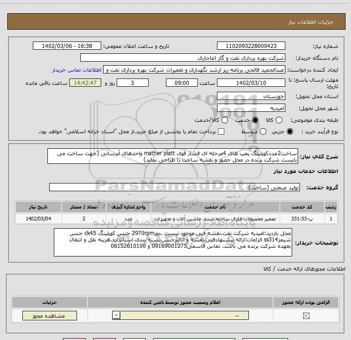Click the جزئیات column header
This screenshot has height=340, width=351.
[x=50, y=302]
